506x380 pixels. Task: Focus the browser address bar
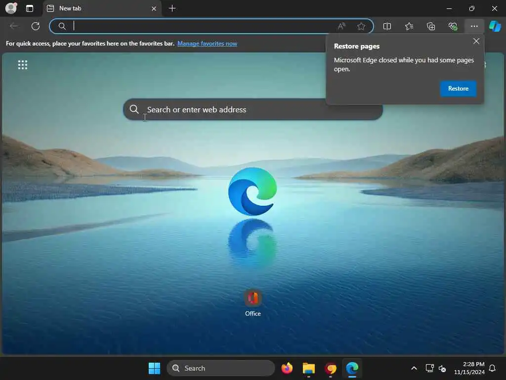tap(211, 26)
